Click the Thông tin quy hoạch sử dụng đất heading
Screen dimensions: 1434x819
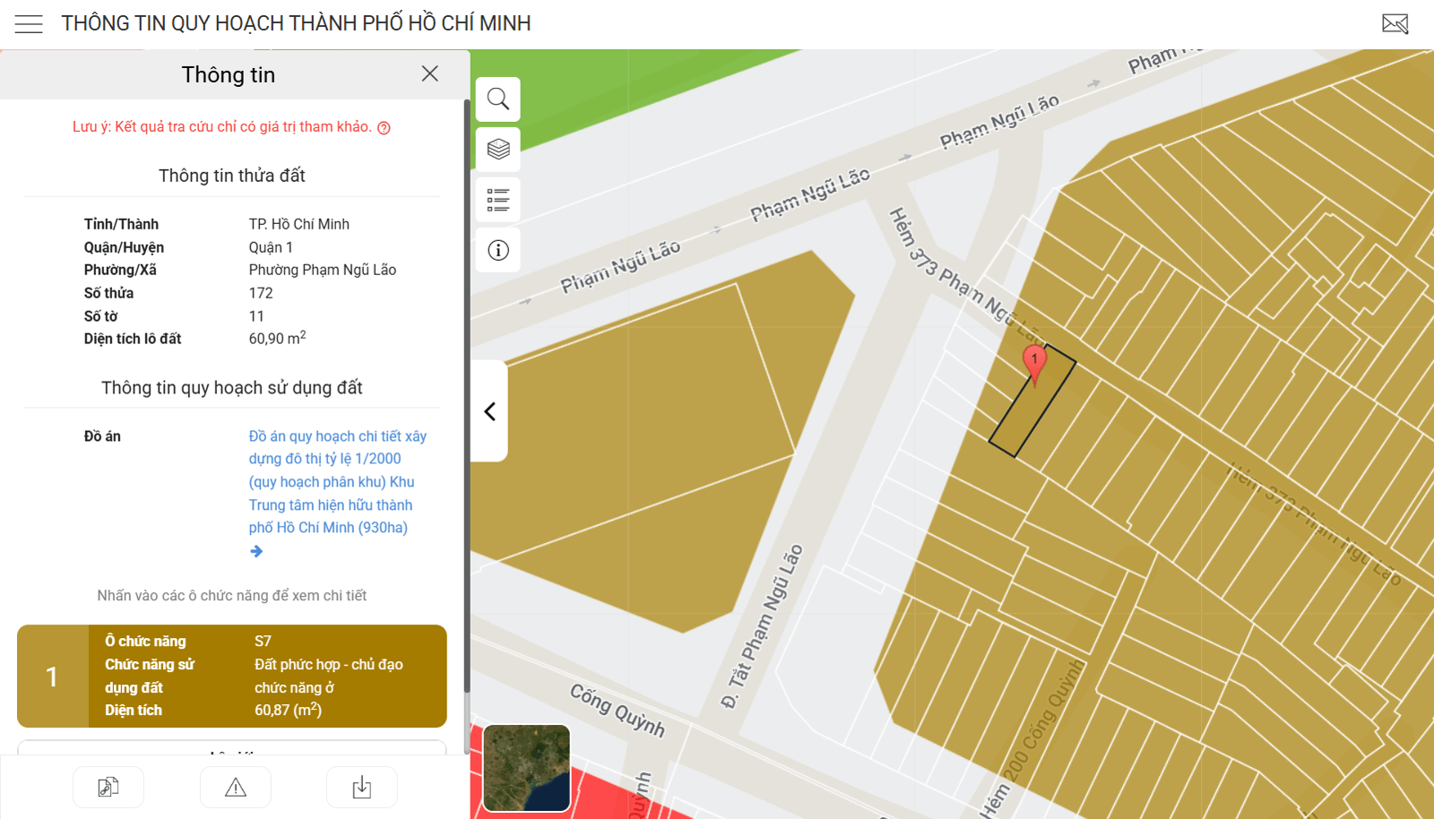point(232,388)
